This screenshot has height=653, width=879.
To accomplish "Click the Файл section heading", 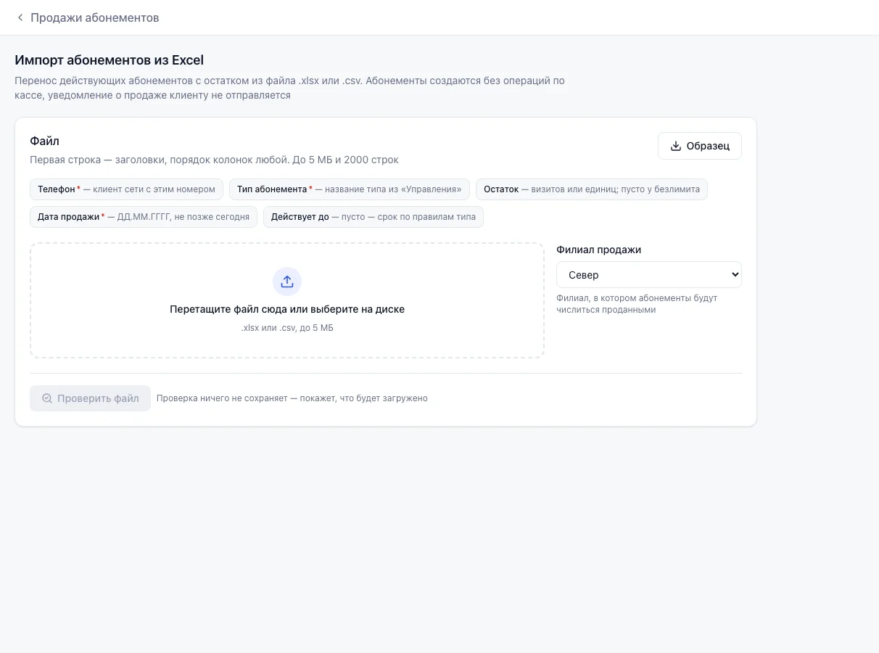I will [44, 141].
